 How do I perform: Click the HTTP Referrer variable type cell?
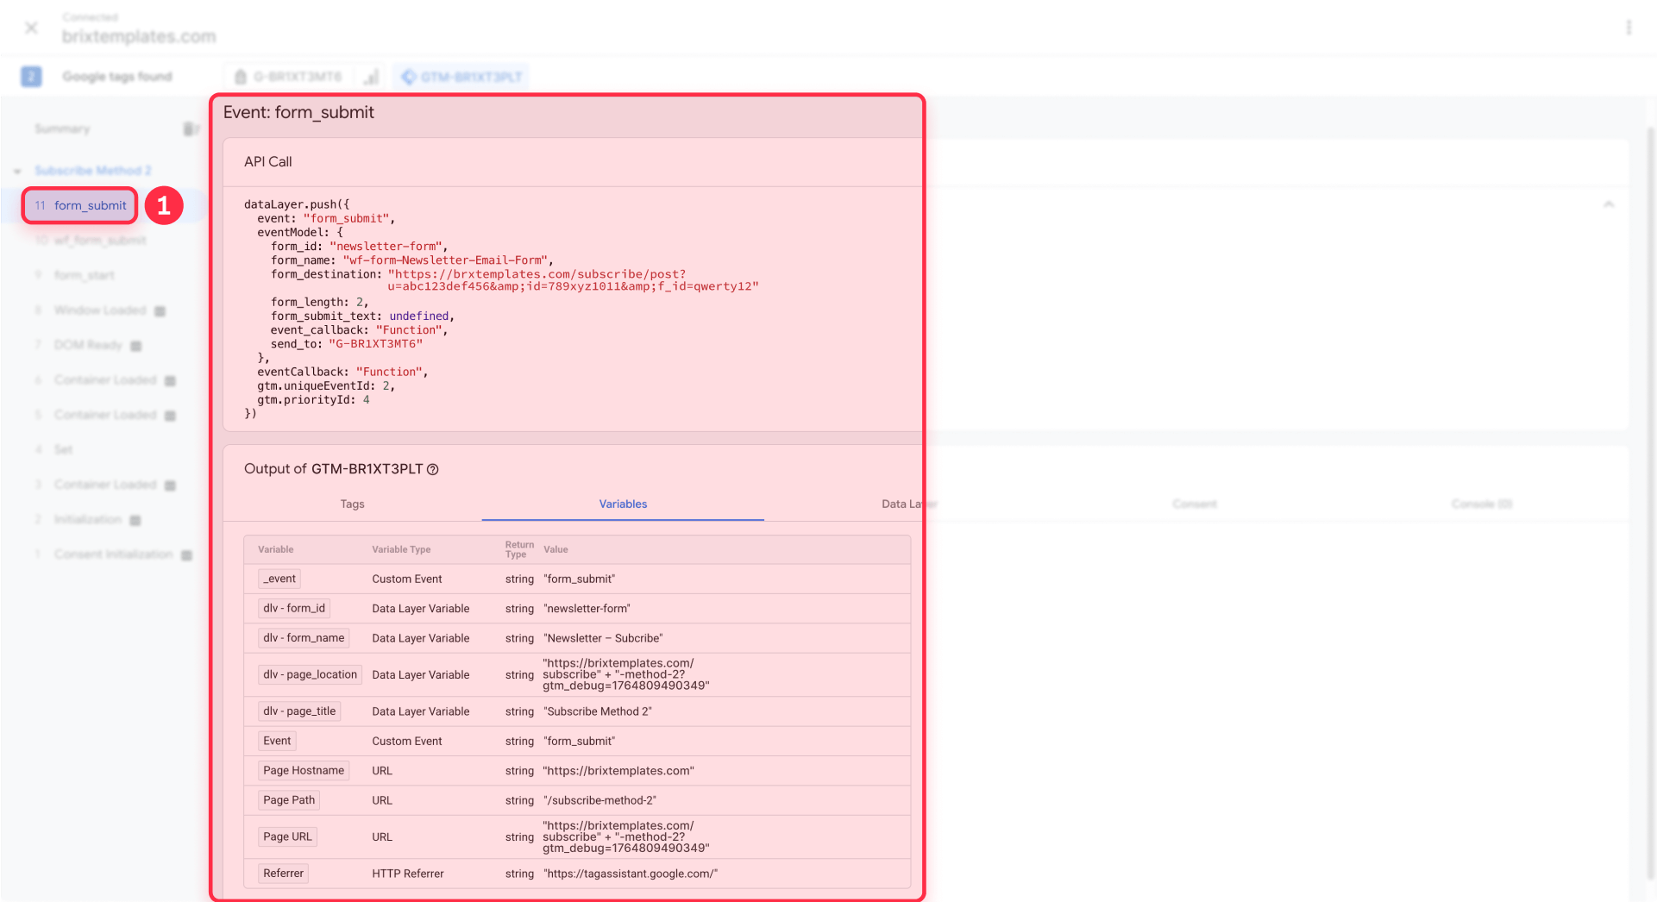click(x=408, y=874)
